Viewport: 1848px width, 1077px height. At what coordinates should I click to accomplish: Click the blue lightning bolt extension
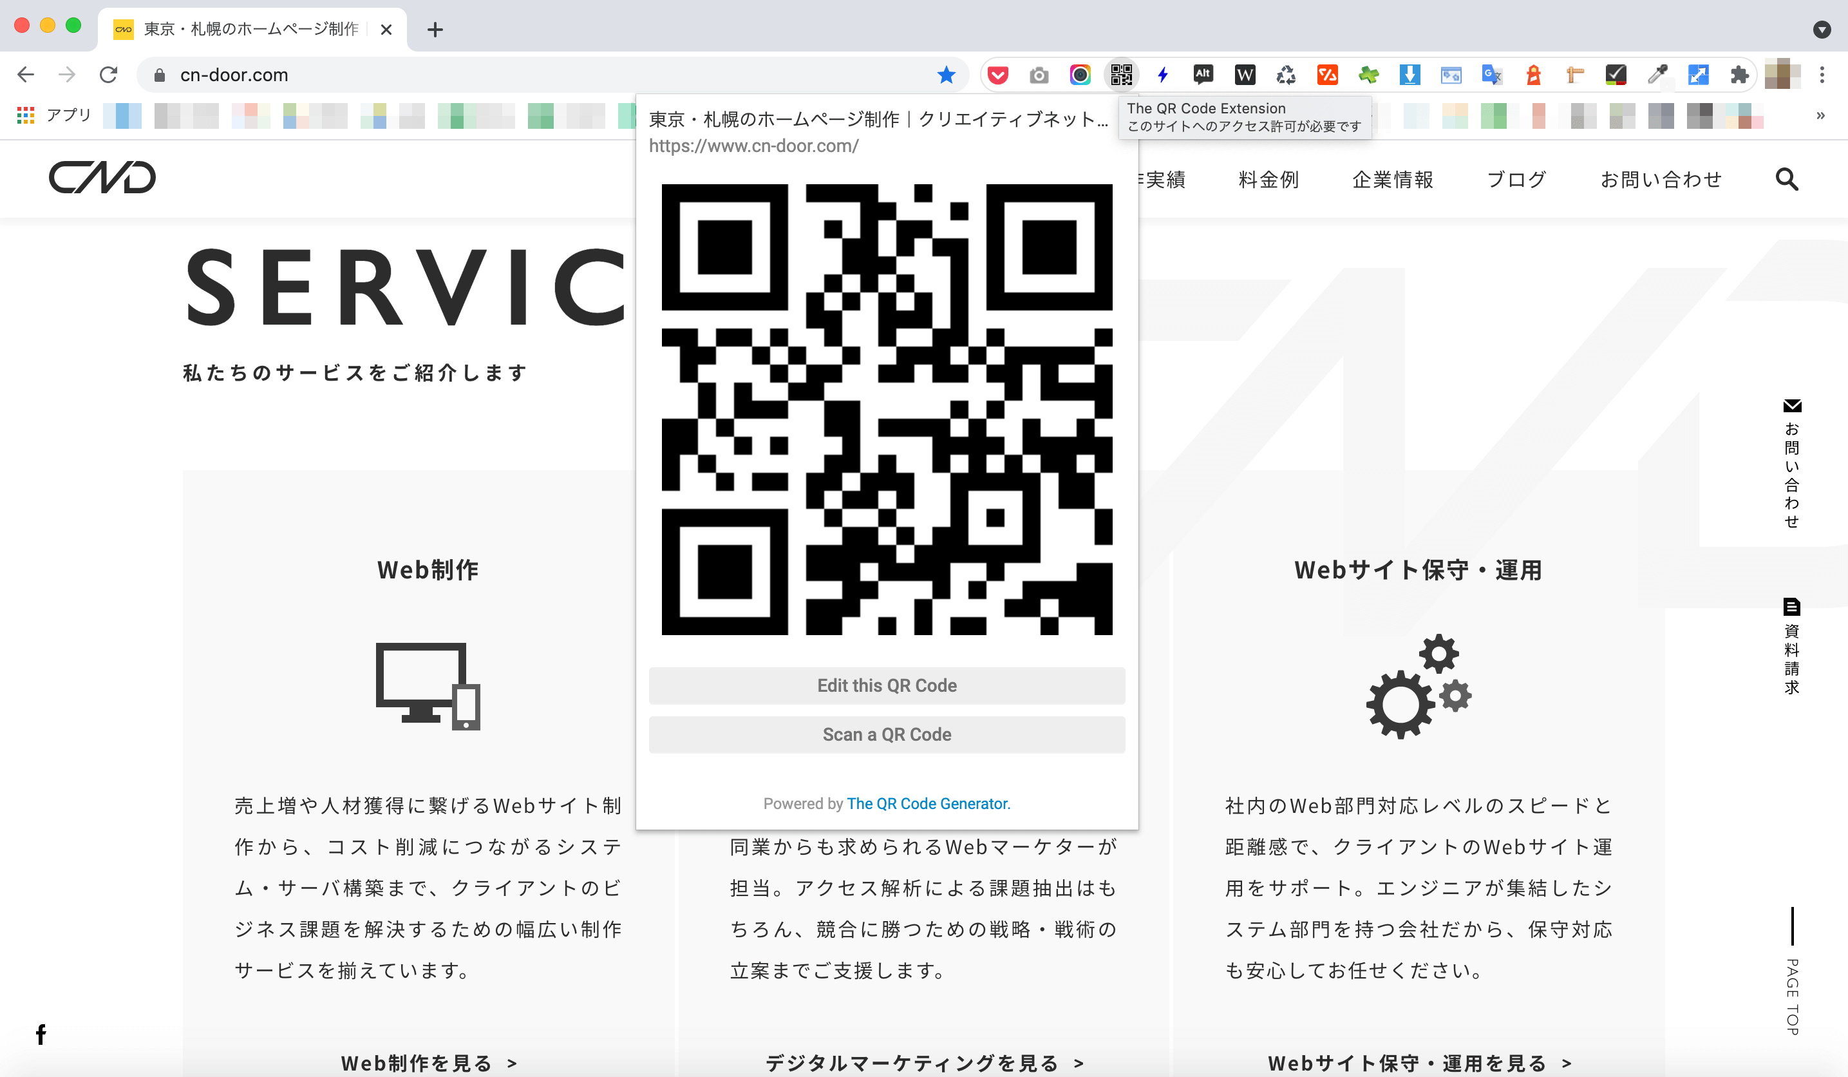point(1162,75)
